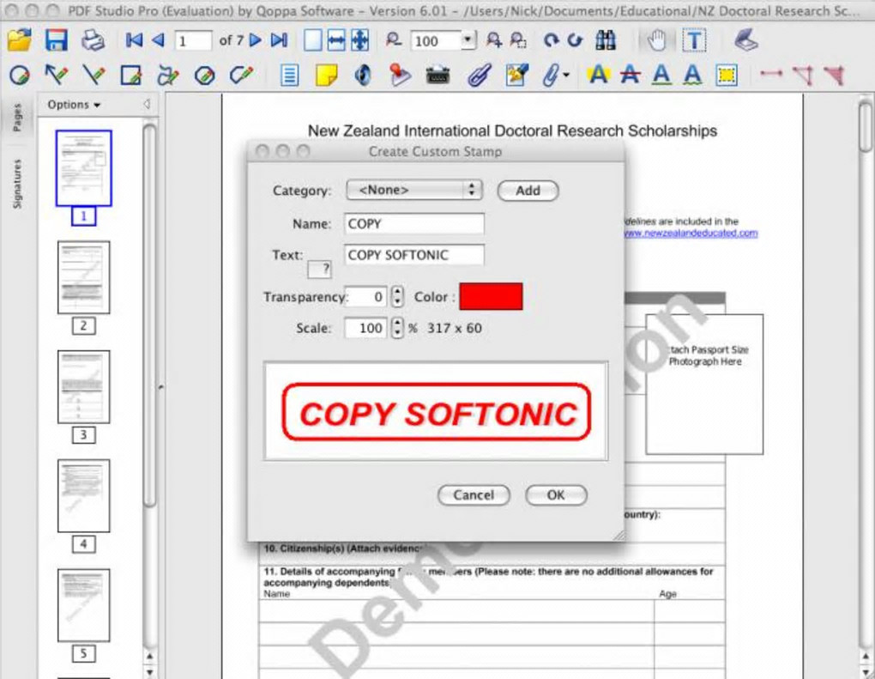875x679 pixels.
Task: Click the Name field containing COPY
Action: point(414,223)
